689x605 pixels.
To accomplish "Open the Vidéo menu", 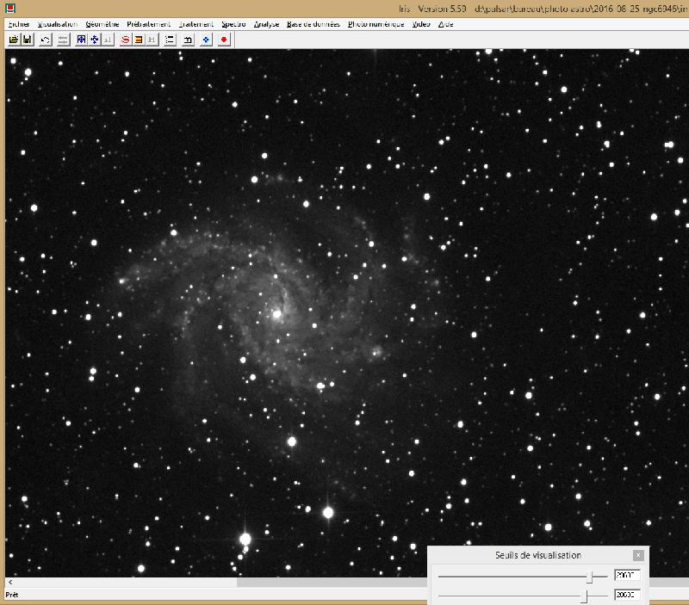I will [421, 24].
